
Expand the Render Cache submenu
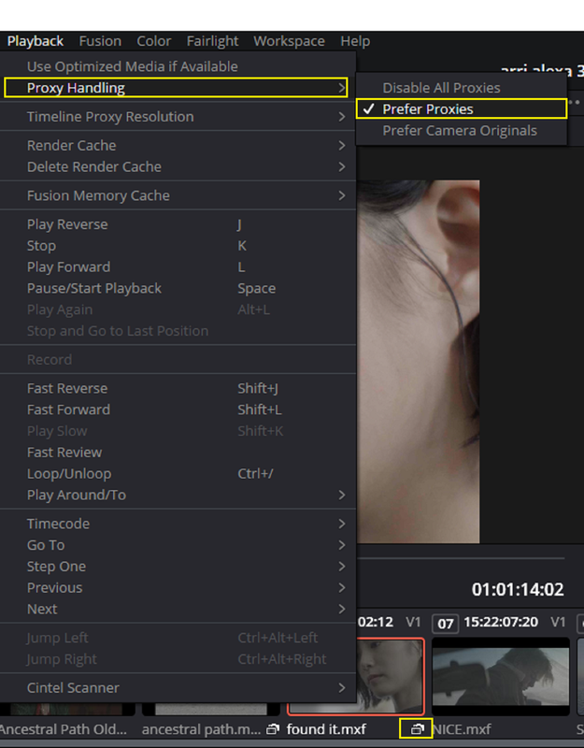178,145
